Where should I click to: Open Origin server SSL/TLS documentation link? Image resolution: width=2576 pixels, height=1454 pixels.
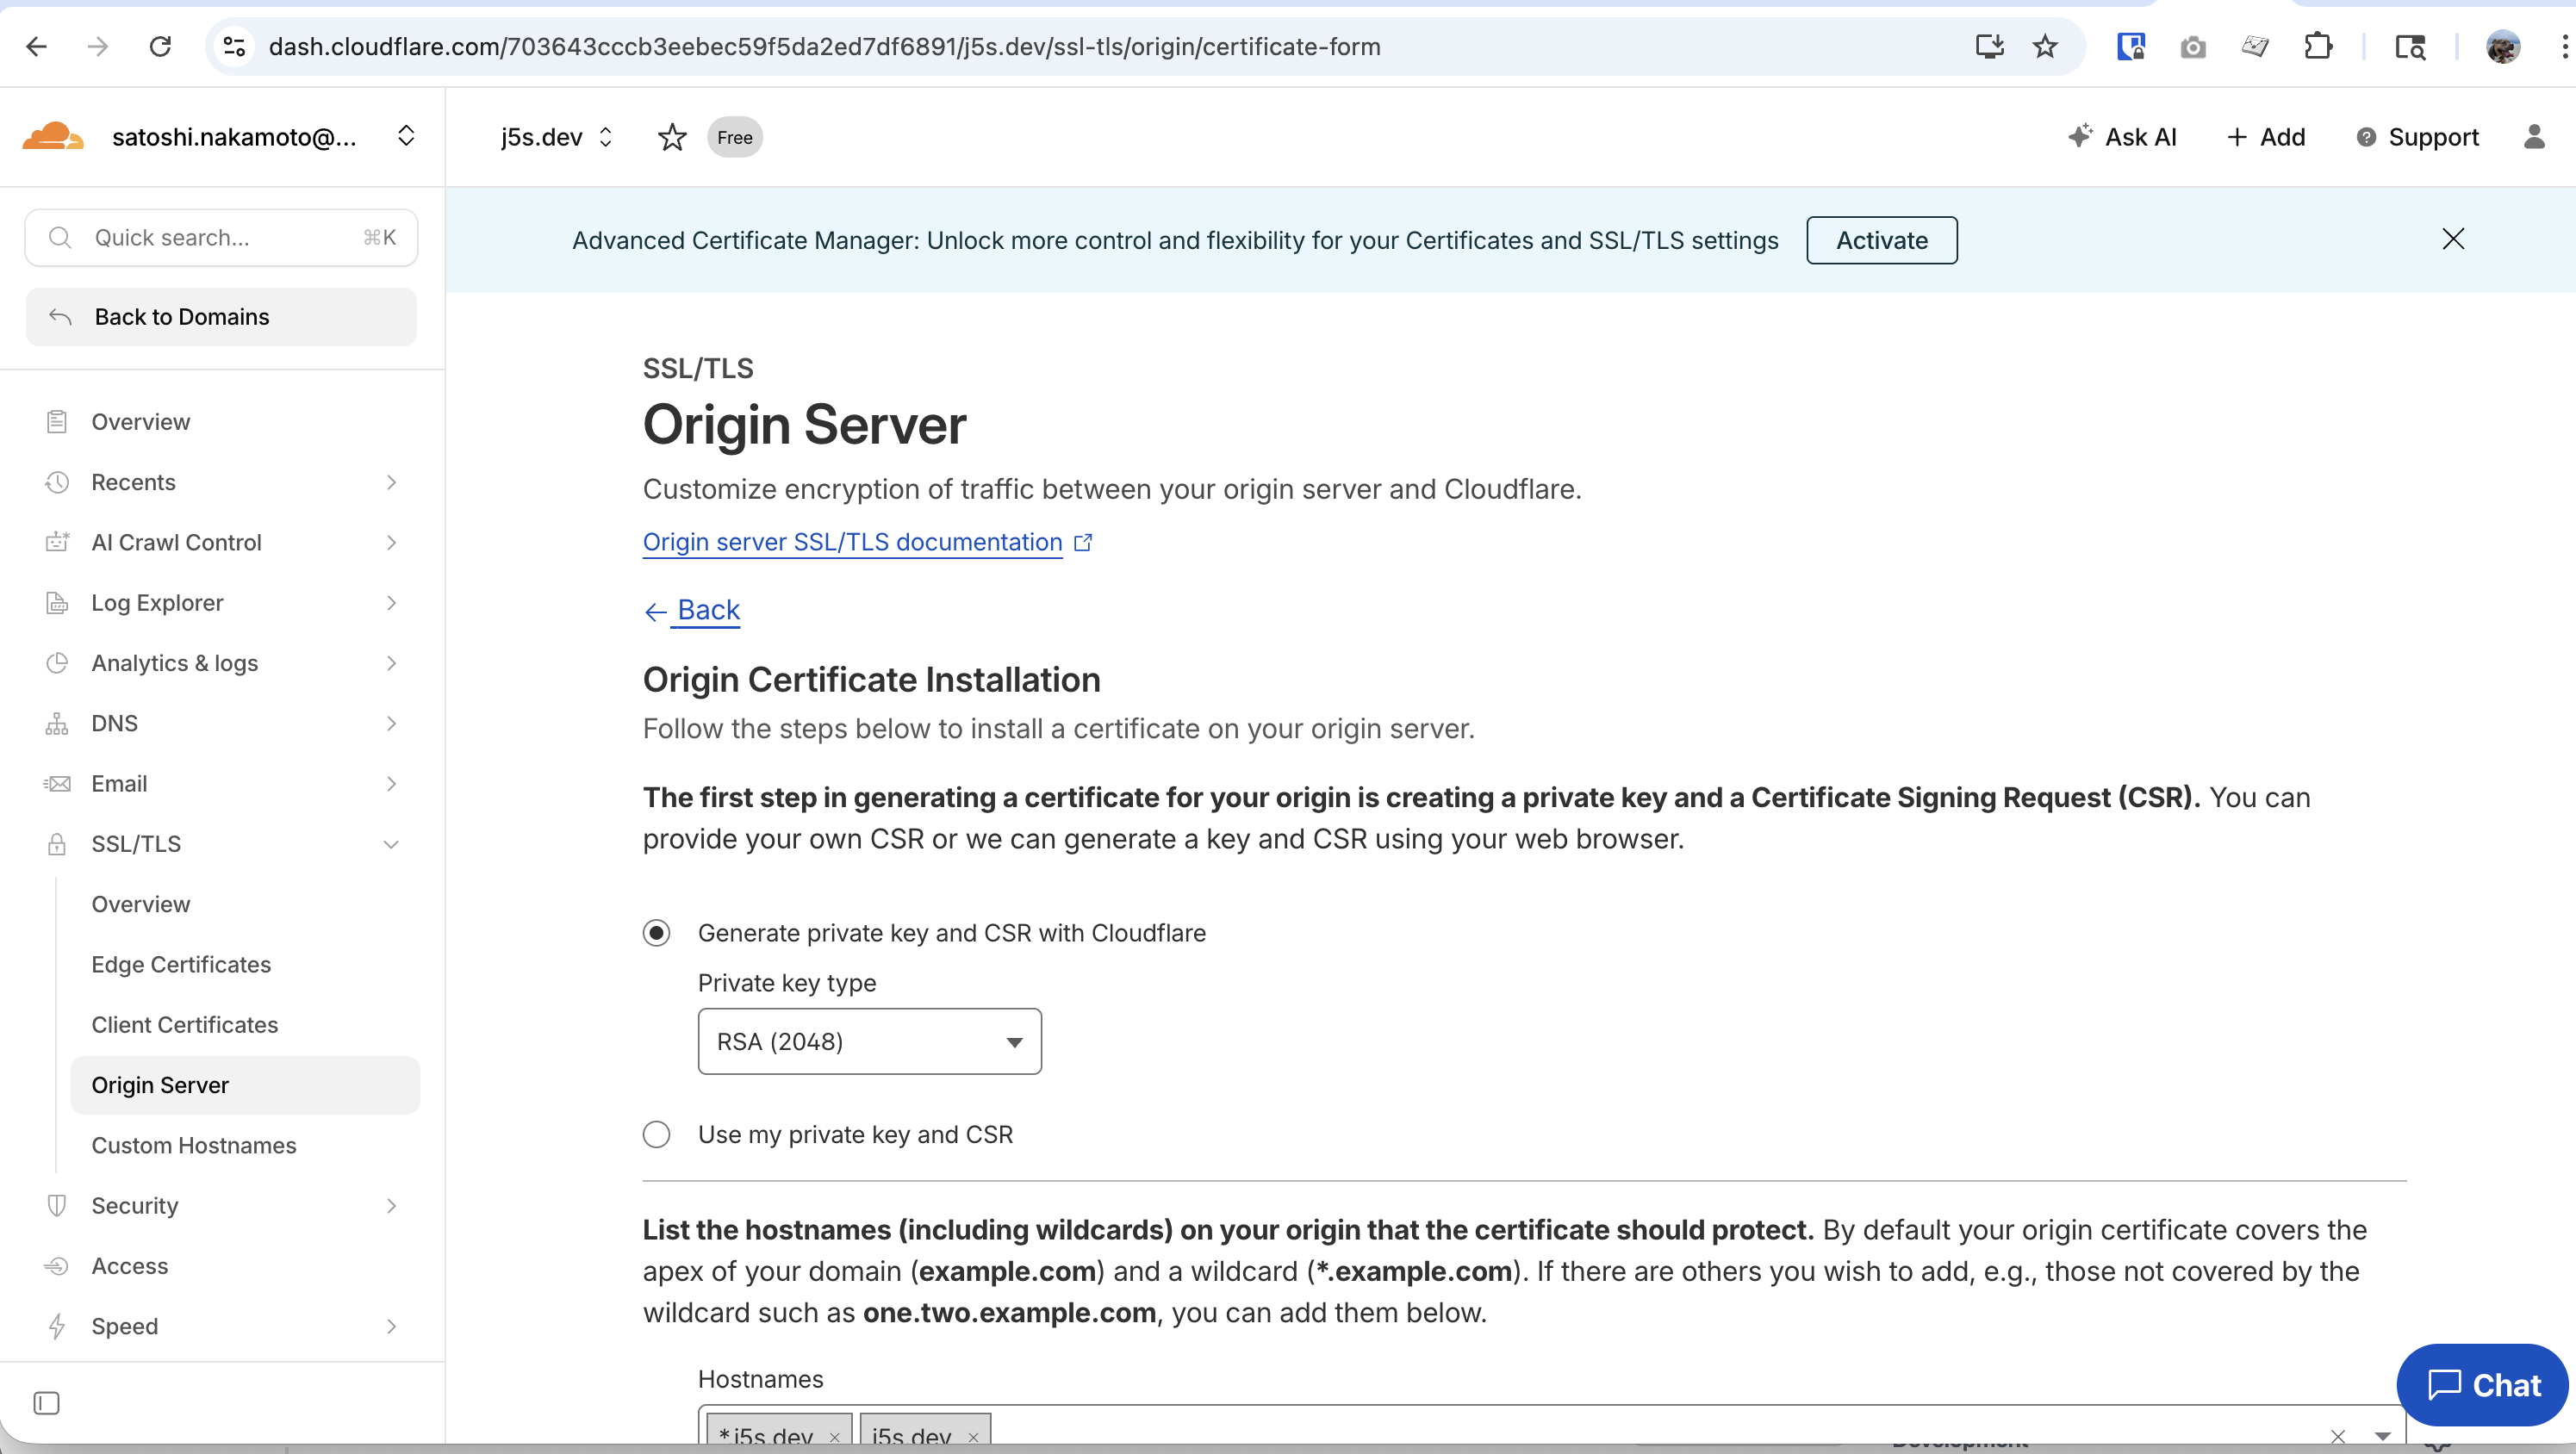[852, 542]
